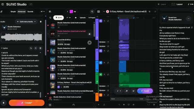Collapse the Lyrics section
This screenshot has height=109, width=194.
(x=2, y=48)
